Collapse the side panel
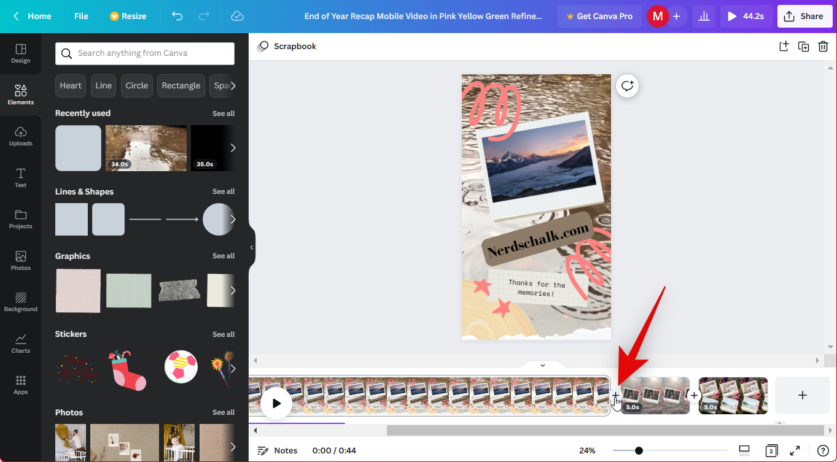The width and height of the screenshot is (837, 462). tap(252, 247)
